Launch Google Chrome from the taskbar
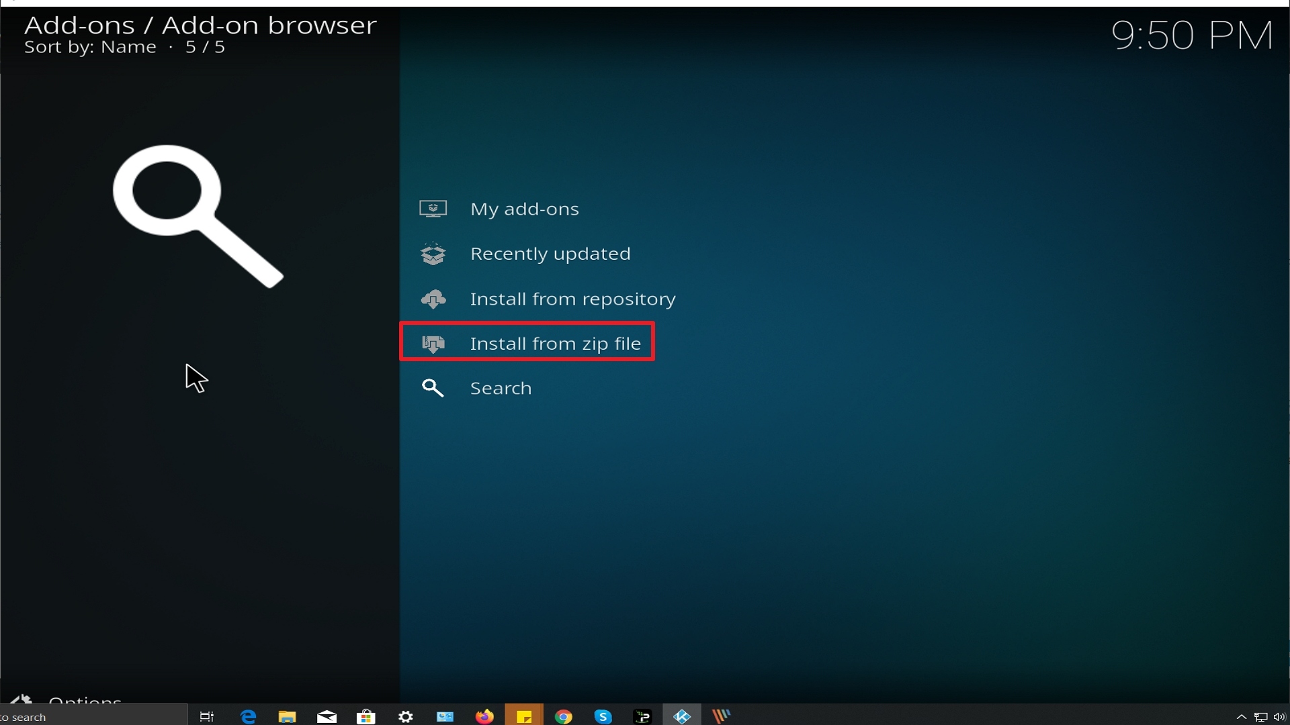The image size is (1290, 725). point(563,716)
